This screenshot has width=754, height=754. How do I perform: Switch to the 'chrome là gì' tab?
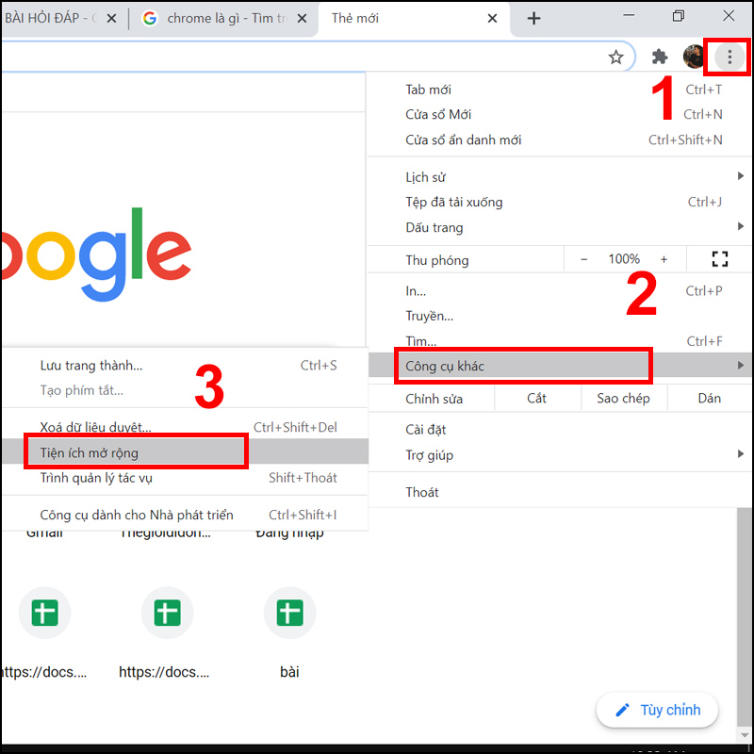[x=224, y=18]
